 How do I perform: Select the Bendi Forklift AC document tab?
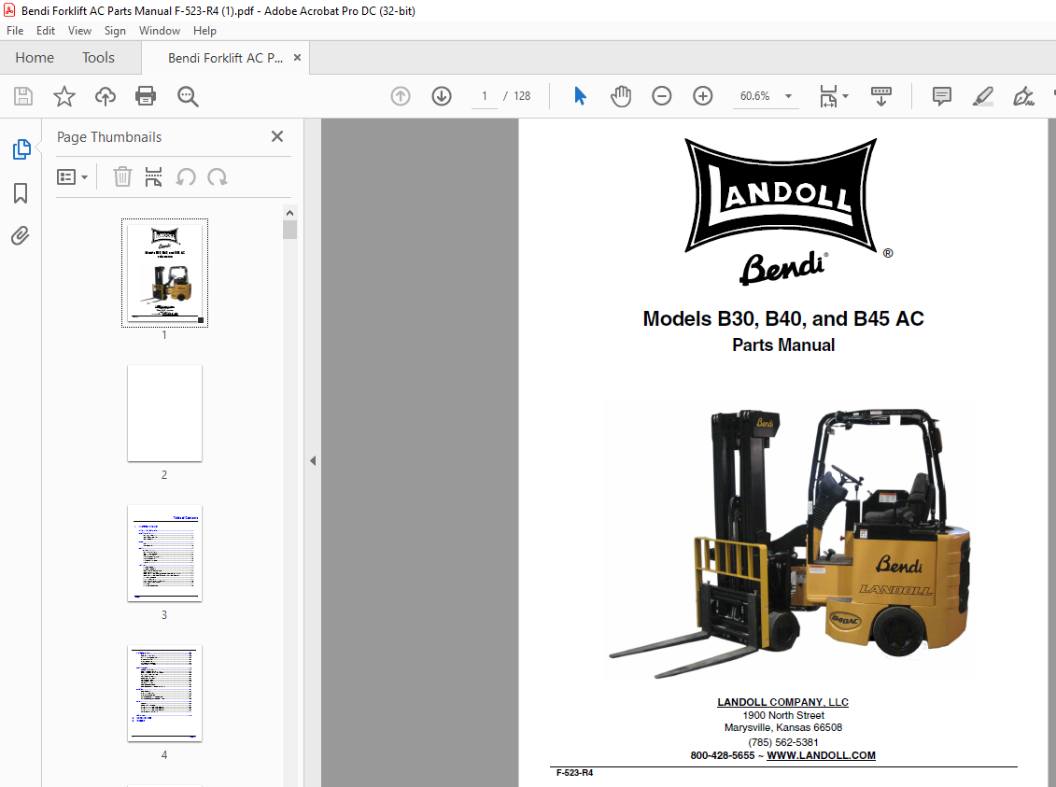(x=225, y=58)
